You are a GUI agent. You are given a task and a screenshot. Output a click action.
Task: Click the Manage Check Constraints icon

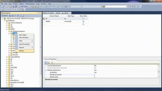(20, 10)
